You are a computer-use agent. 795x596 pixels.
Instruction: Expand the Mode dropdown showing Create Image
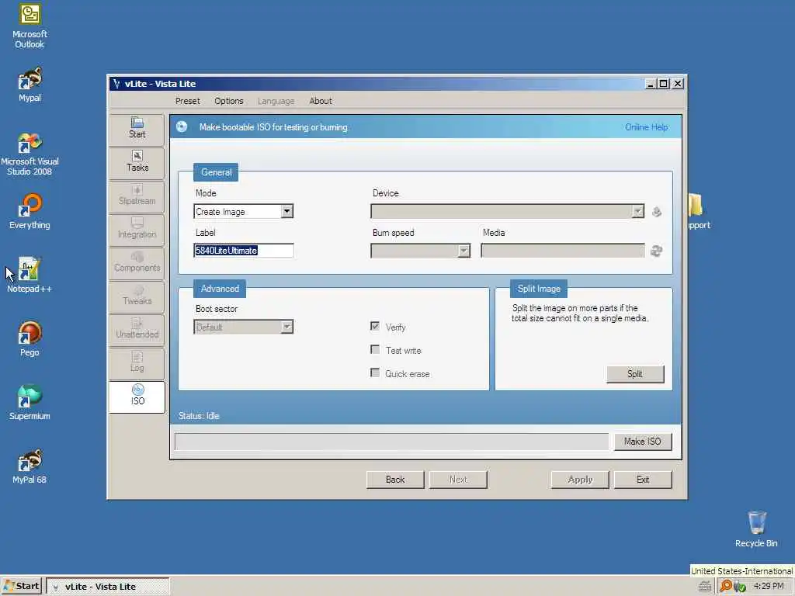click(x=287, y=211)
